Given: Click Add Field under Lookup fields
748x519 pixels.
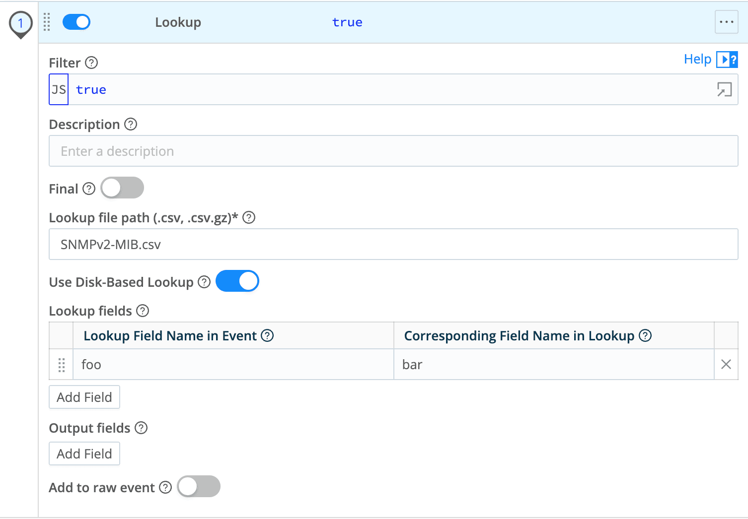Looking at the screenshot, I should [84, 397].
